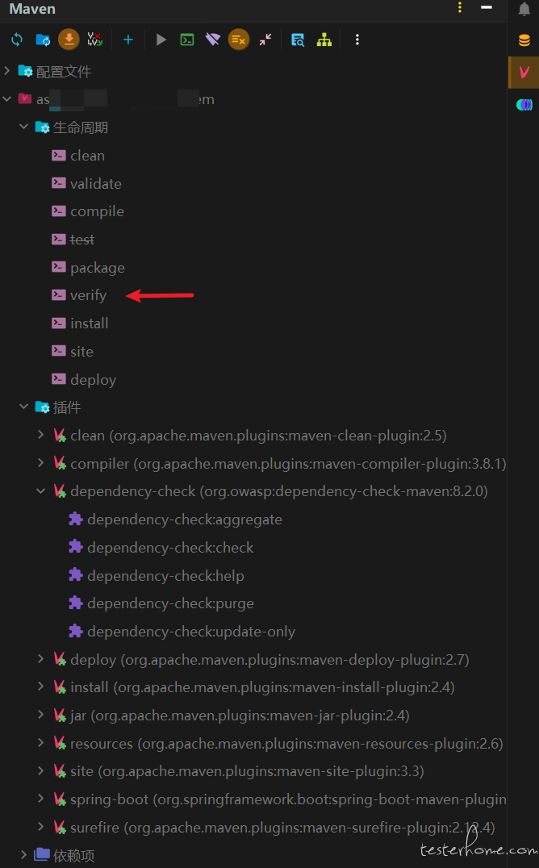Expand the jar plugin node
The height and width of the screenshot is (868, 539).
pyautogui.click(x=41, y=715)
